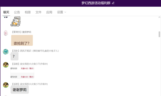Expand the 设置 dropdown menu
Viewport: 161px width, 96px height.
tap(62, 12)
